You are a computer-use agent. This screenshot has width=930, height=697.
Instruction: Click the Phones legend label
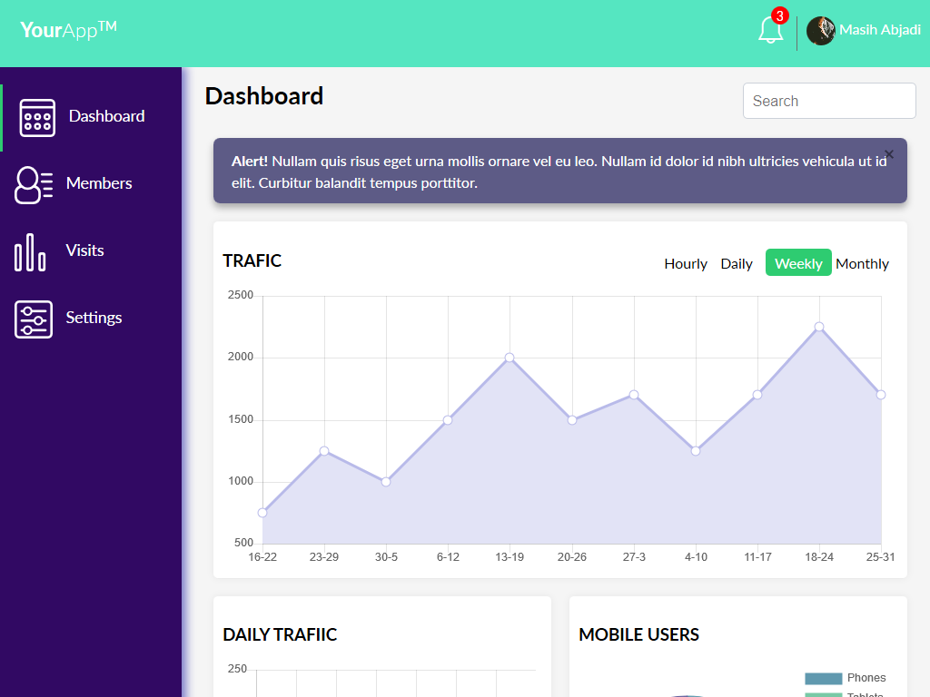coord(866,677)
